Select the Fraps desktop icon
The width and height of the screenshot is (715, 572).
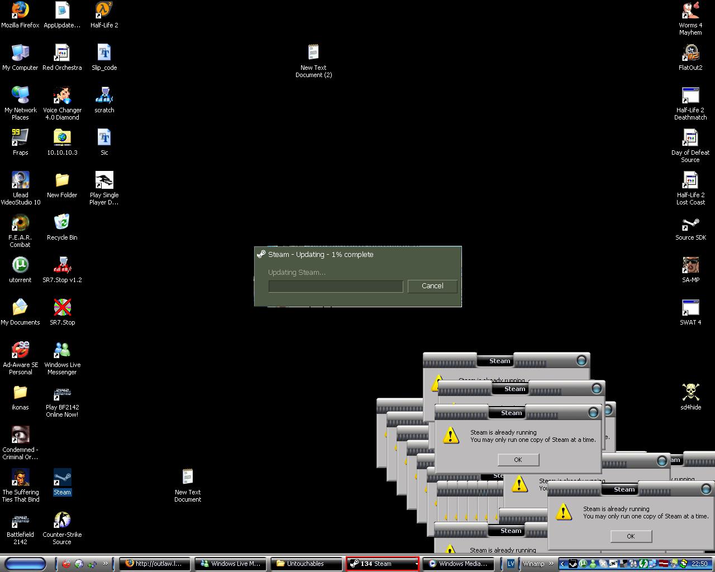pos(20,138)
